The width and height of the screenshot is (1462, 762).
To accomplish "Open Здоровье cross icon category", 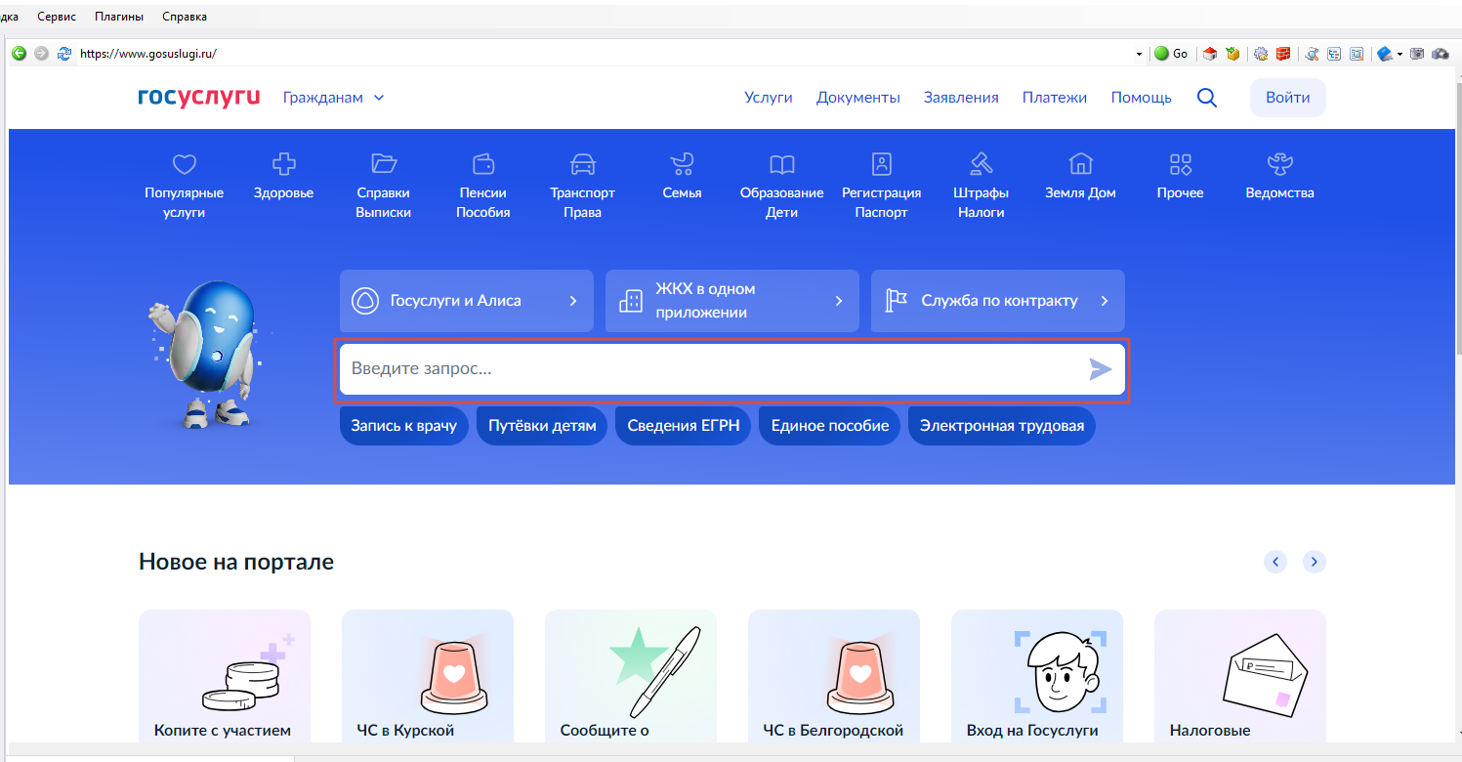I will pos(283,176).
